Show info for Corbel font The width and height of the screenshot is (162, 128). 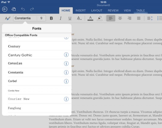coord(66,81)
